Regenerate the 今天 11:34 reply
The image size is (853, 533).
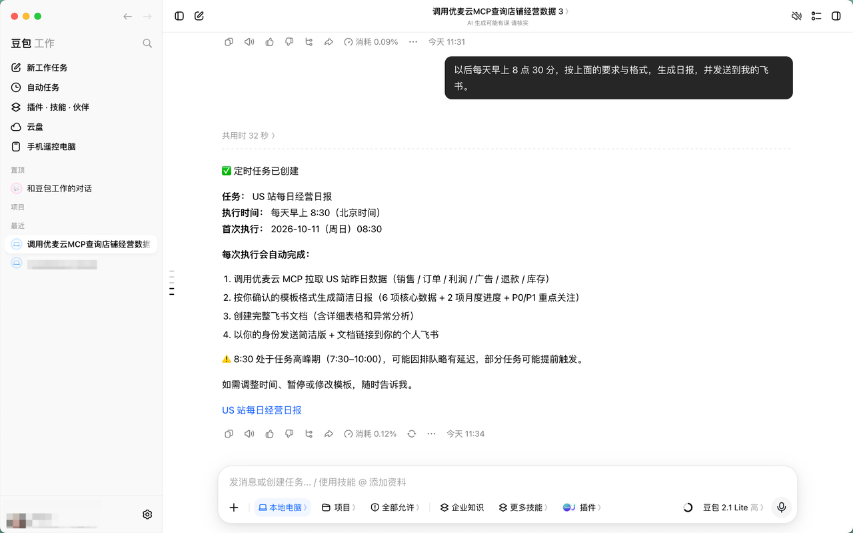[412, 434]
